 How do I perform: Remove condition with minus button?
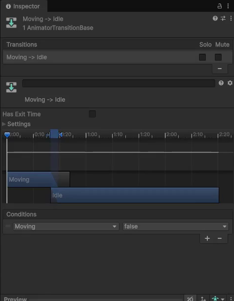point(220,239)
